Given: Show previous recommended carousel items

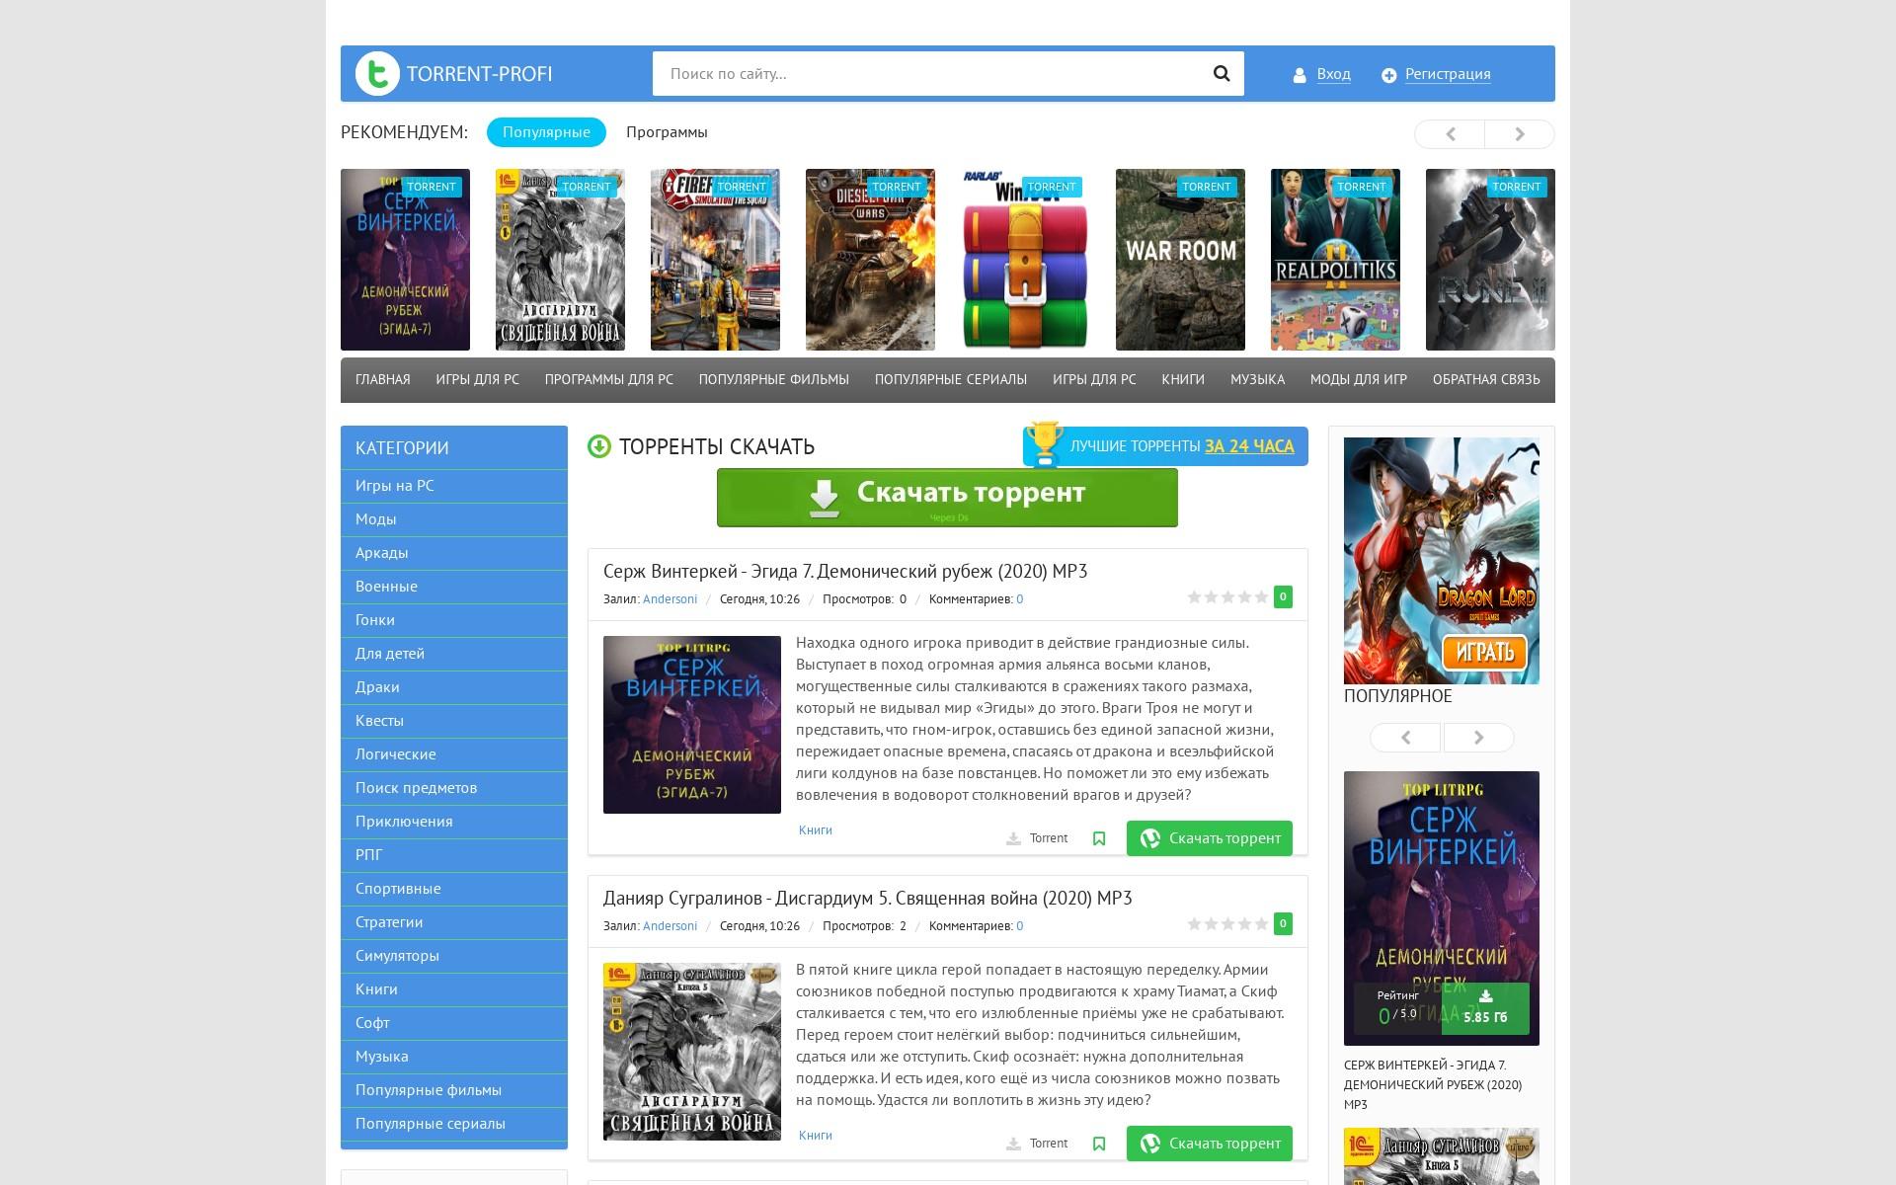Looking at the screenshot, I should click(1450, 134).
